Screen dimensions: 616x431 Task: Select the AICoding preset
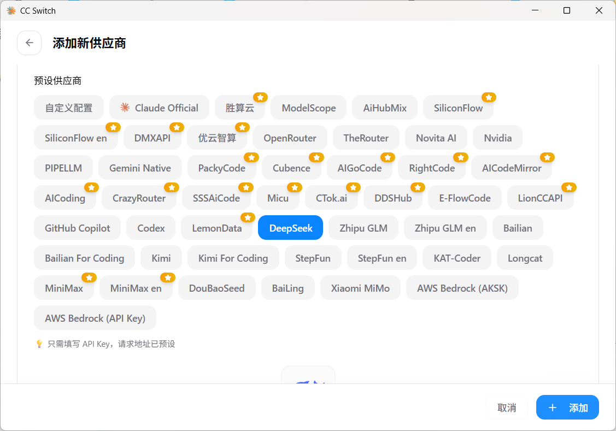[65, 198]
